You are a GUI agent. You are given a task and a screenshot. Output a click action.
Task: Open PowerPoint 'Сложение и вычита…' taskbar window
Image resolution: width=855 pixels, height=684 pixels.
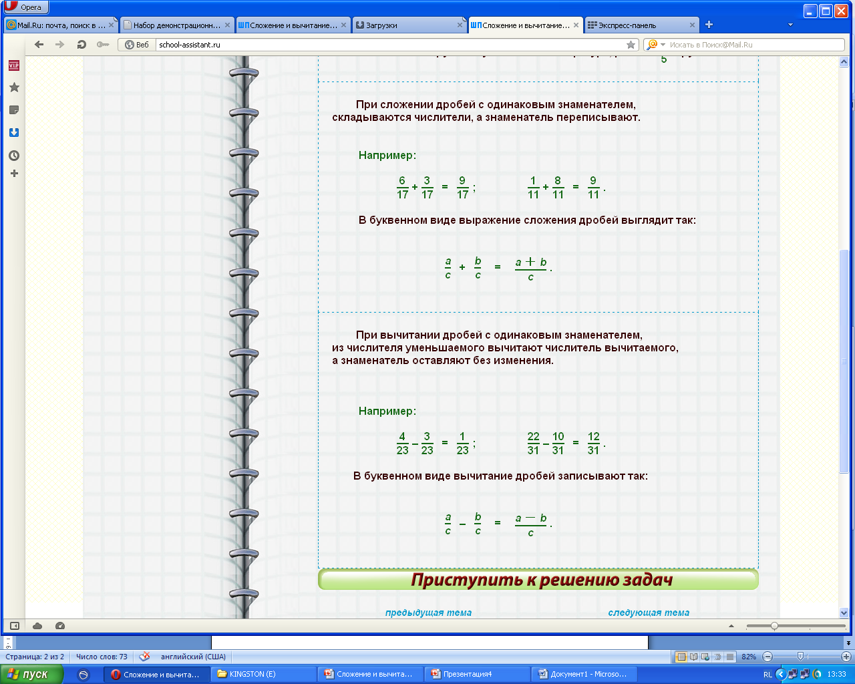click(371, 675)
